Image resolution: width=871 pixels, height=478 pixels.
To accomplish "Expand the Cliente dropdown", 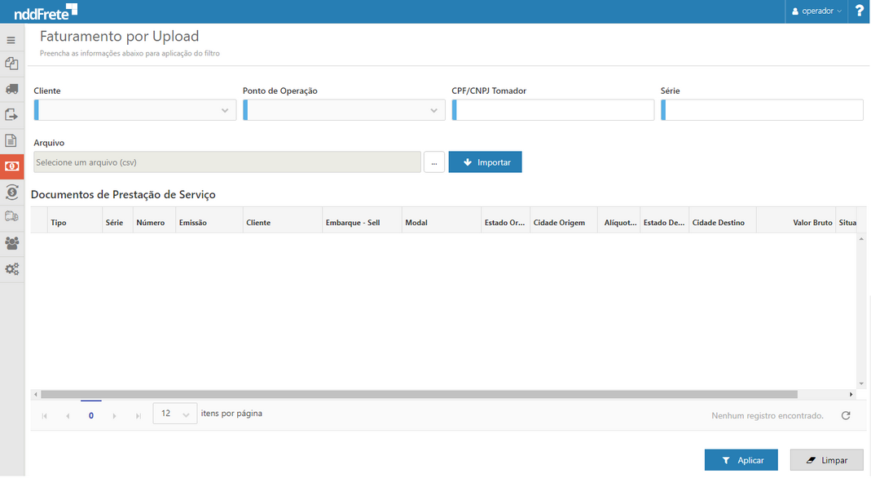I will pos(225,110).
